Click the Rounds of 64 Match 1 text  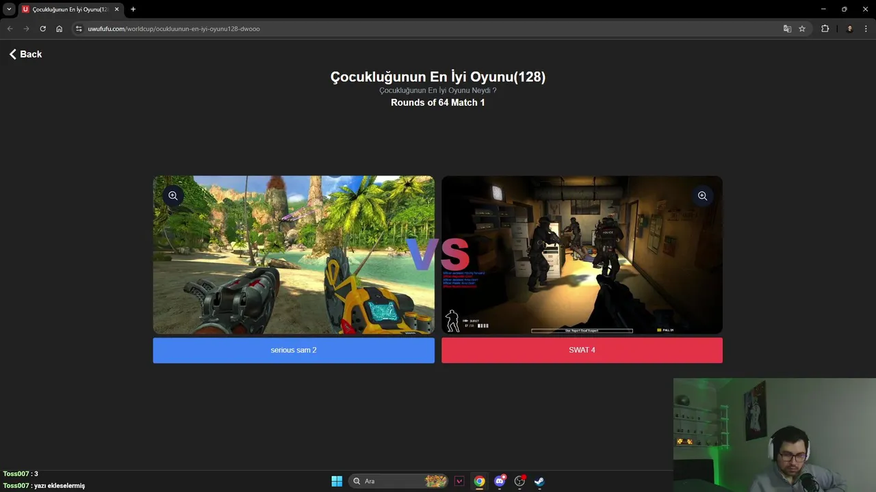coord(438,102)
